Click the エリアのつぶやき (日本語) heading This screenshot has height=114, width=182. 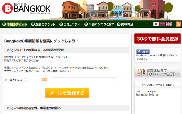click(157, 85)
